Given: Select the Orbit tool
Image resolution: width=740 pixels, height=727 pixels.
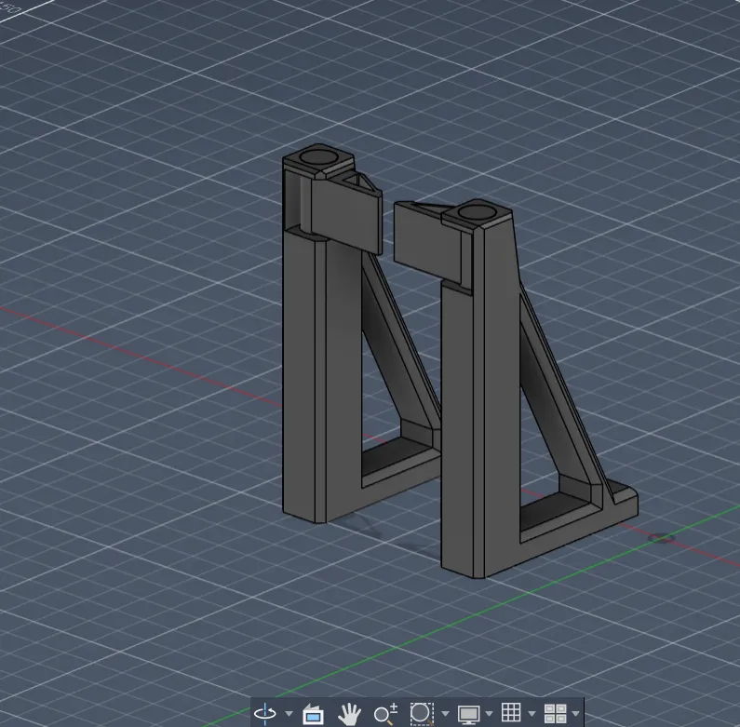Looking at the screenshot, I should (265, 713).
